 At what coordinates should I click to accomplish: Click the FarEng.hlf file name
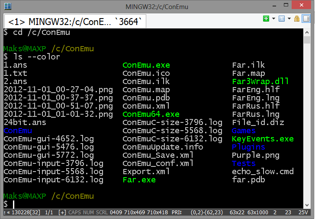pyautogui.click(x=256, y=90)
